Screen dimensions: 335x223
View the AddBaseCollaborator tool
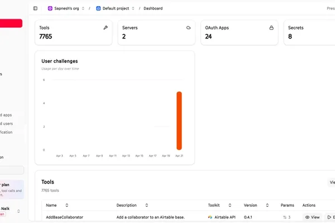click(312, 217)
